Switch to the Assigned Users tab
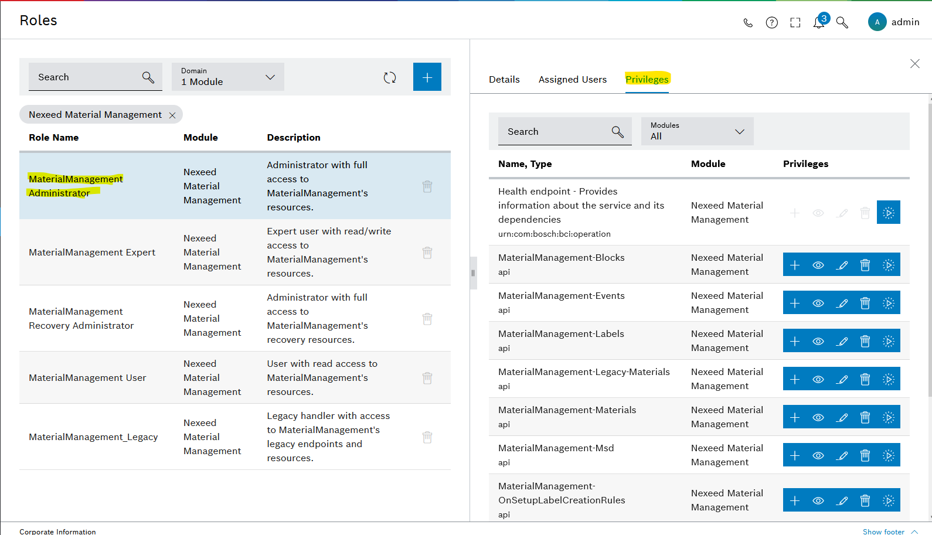932x535 pixels. 573,80
